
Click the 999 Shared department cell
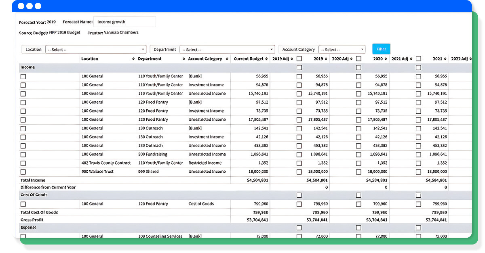click(148, 171)
